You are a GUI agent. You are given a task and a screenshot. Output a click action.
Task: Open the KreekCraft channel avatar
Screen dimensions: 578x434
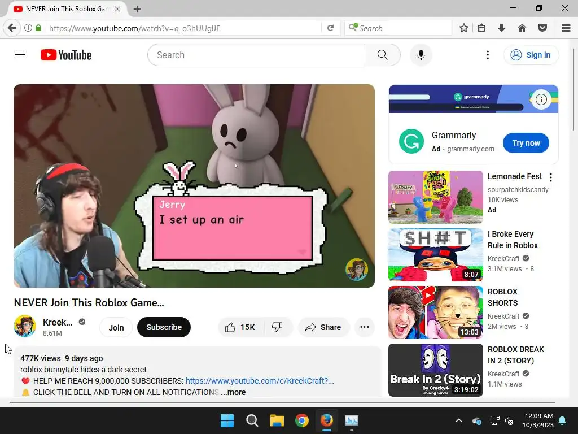click(x=25, y=326)
